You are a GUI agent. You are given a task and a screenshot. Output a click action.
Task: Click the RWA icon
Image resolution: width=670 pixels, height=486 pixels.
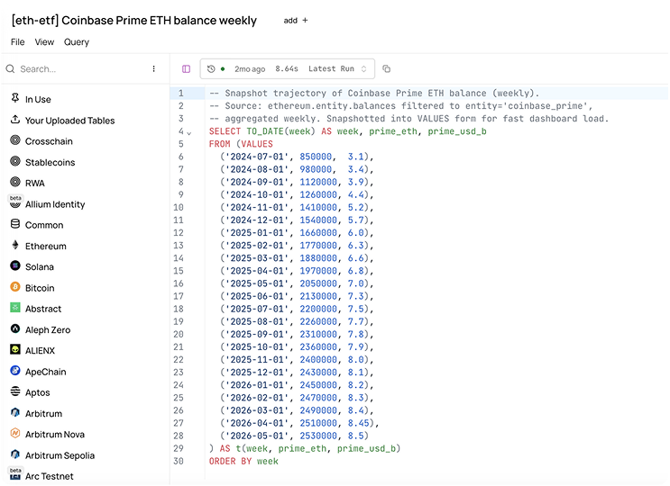click(15, 182)
